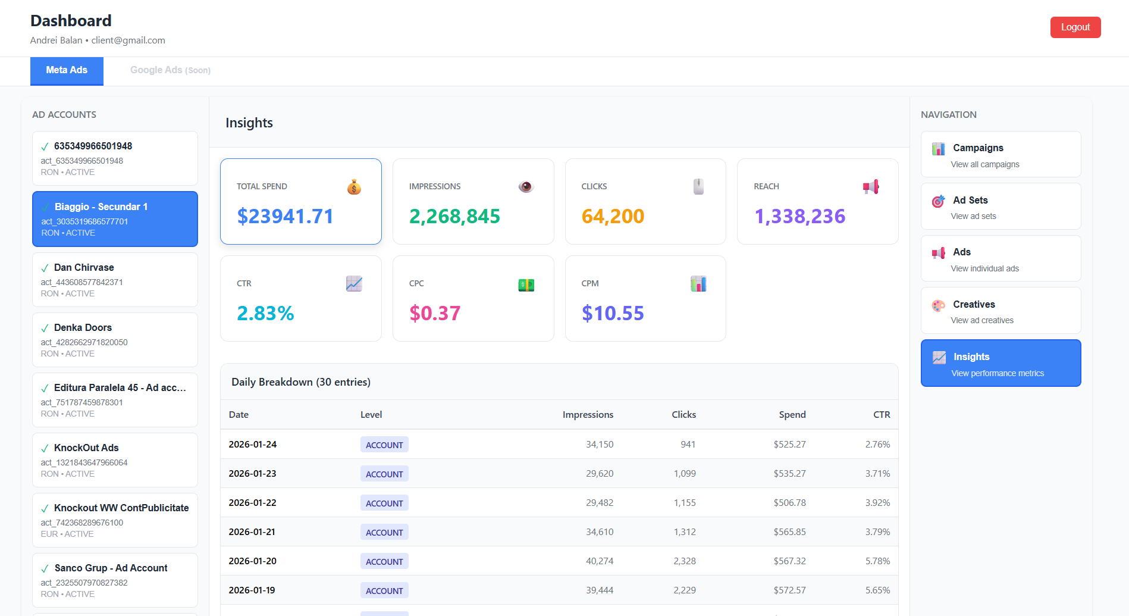Click the megaphone icon on Reach card
The height and width of the screenshot is (616, 1129).
click(x=871, y=187)
